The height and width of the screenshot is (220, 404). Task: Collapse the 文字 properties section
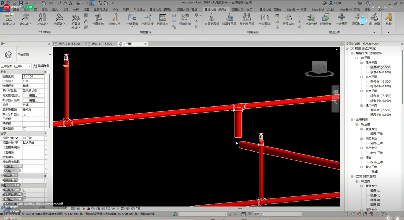click(x=45, y=133)
